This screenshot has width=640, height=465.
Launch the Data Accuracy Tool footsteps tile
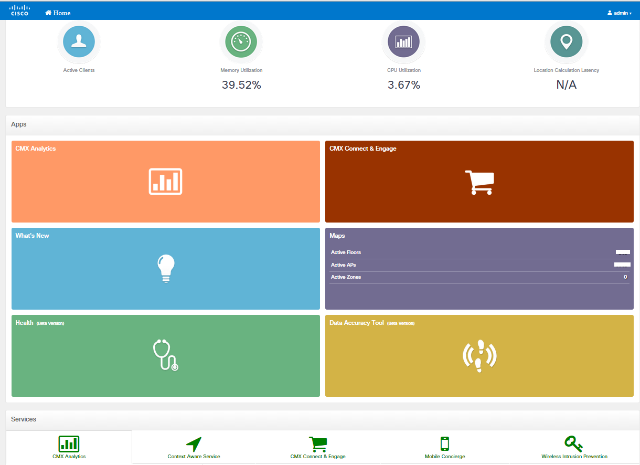click(x=479, y=355)
